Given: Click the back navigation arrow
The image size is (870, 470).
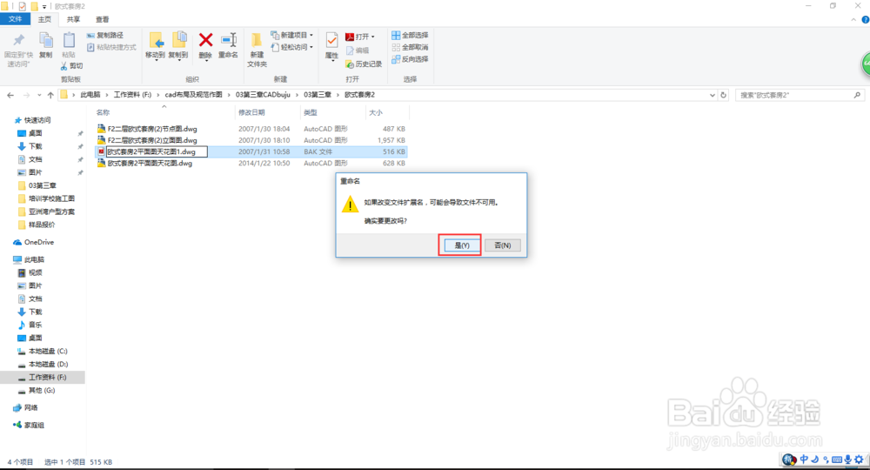Looking at the screenshot, I should [x=10, y=96].
